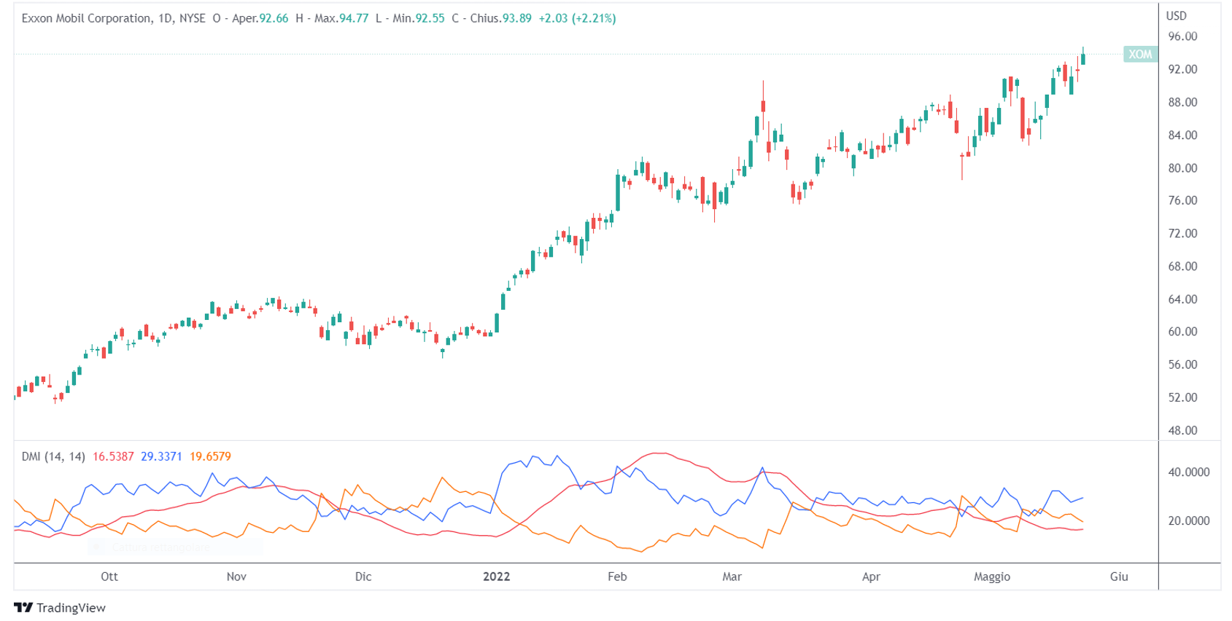Click the 48.00 price scale label
This screenshot has width=1232, height=621.
click(1182, 430)
